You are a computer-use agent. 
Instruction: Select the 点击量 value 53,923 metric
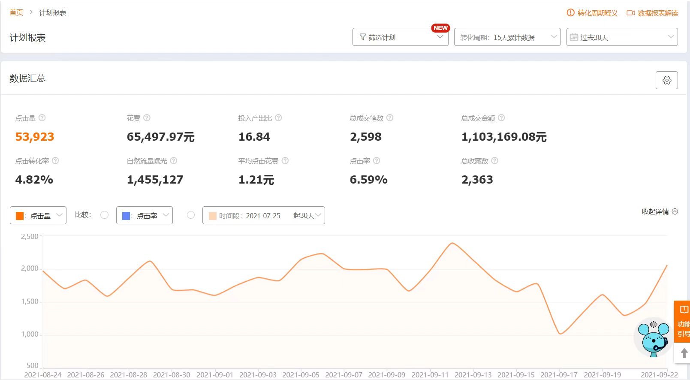click(x=35, y=137)
